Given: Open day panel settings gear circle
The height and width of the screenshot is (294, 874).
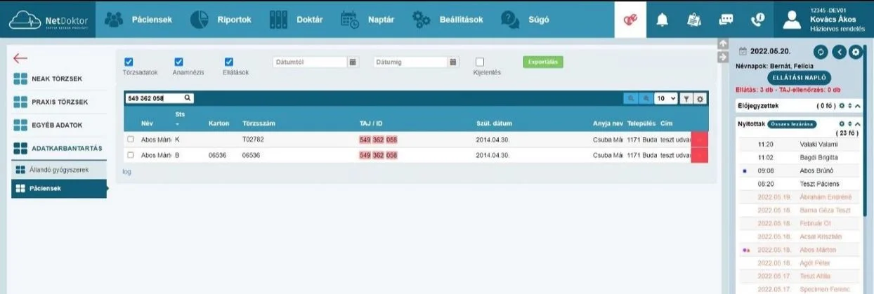Looking at the screenshot, I should (855, 52).
